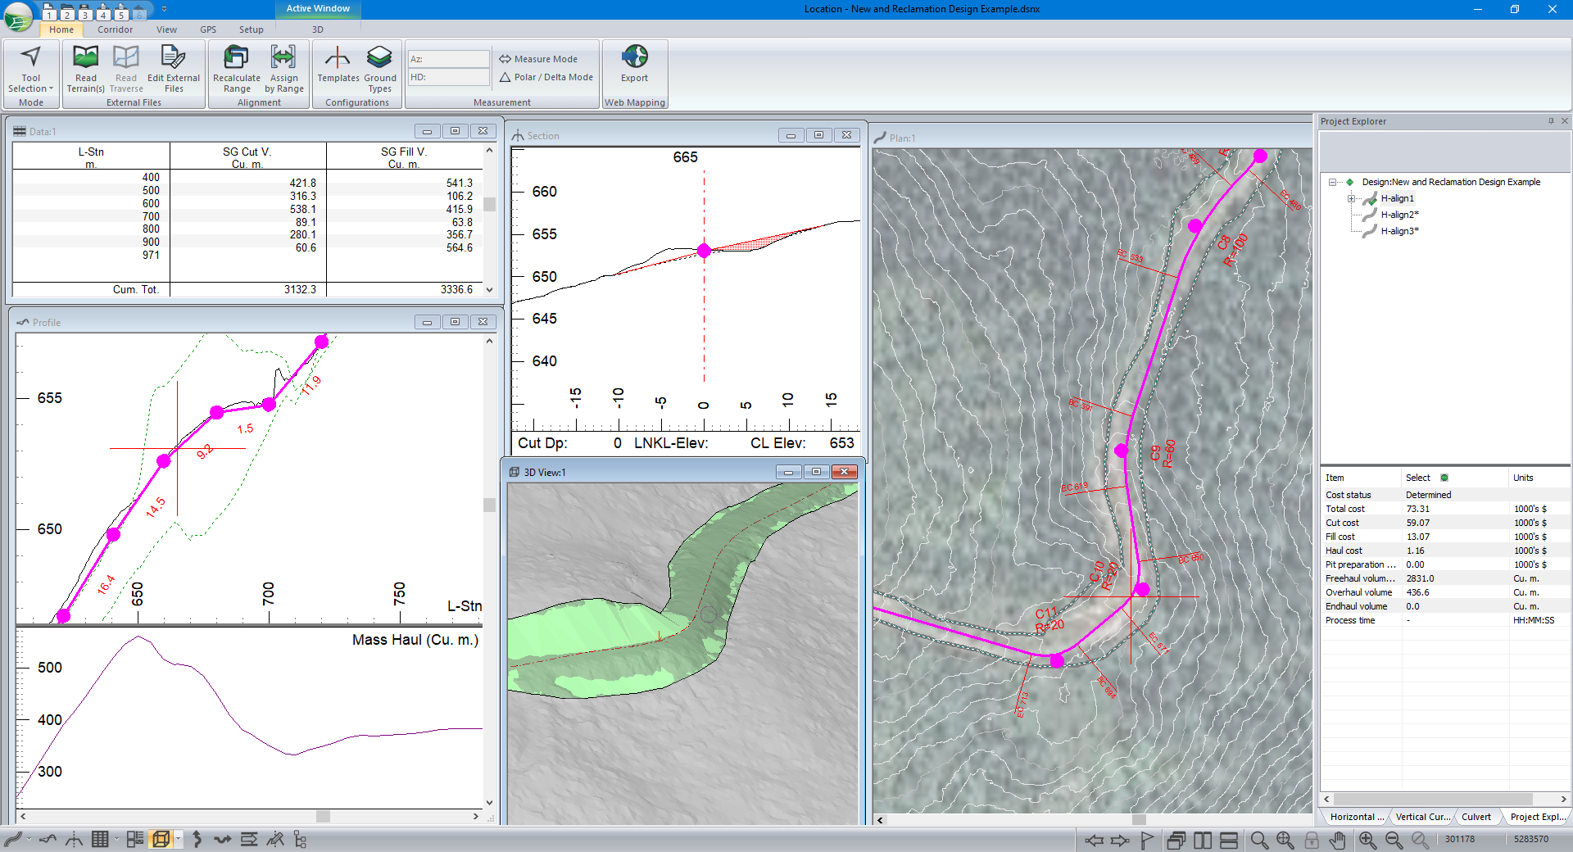Image resolution: width=1573 pixels, height=852 pixels.
Task: Click the Assign by Range button
Action: [283, 70]
